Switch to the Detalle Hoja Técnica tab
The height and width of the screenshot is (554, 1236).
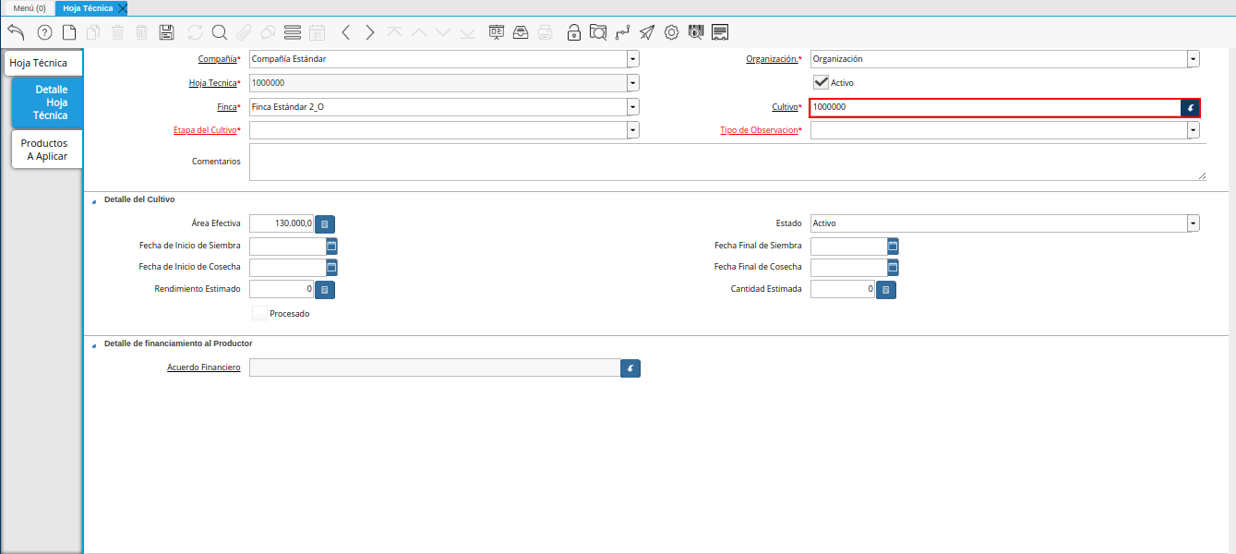48,102
